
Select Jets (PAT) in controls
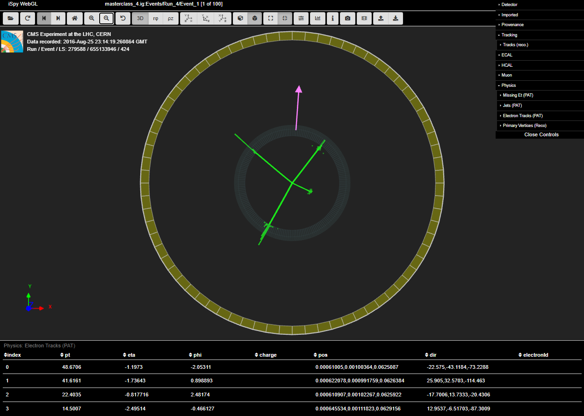click(512, 106)
